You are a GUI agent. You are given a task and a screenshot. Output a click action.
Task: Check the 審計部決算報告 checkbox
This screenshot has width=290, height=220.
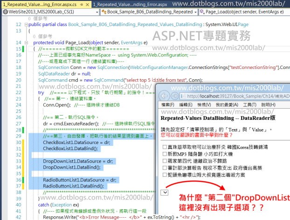[165, 168]
